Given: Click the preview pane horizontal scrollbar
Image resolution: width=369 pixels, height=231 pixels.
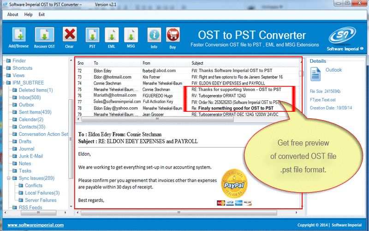Looking at the screenshot, I should [x=179, y=213].
